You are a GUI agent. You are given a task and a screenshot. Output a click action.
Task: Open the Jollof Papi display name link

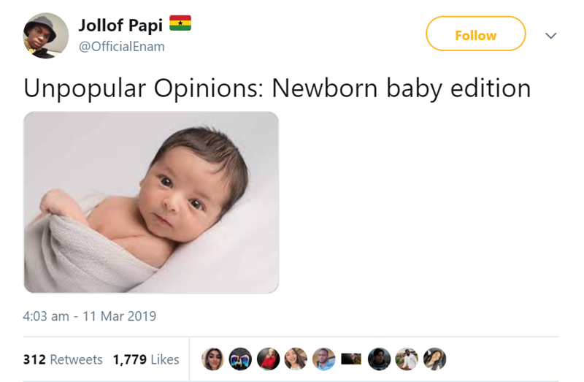tap(120, 25)
